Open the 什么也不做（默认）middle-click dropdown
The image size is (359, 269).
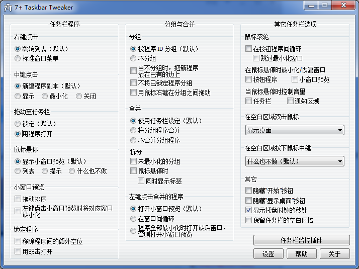[295, 161]
